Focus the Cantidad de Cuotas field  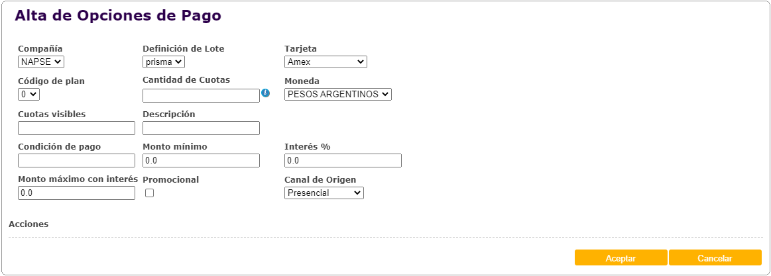[201, 95]
